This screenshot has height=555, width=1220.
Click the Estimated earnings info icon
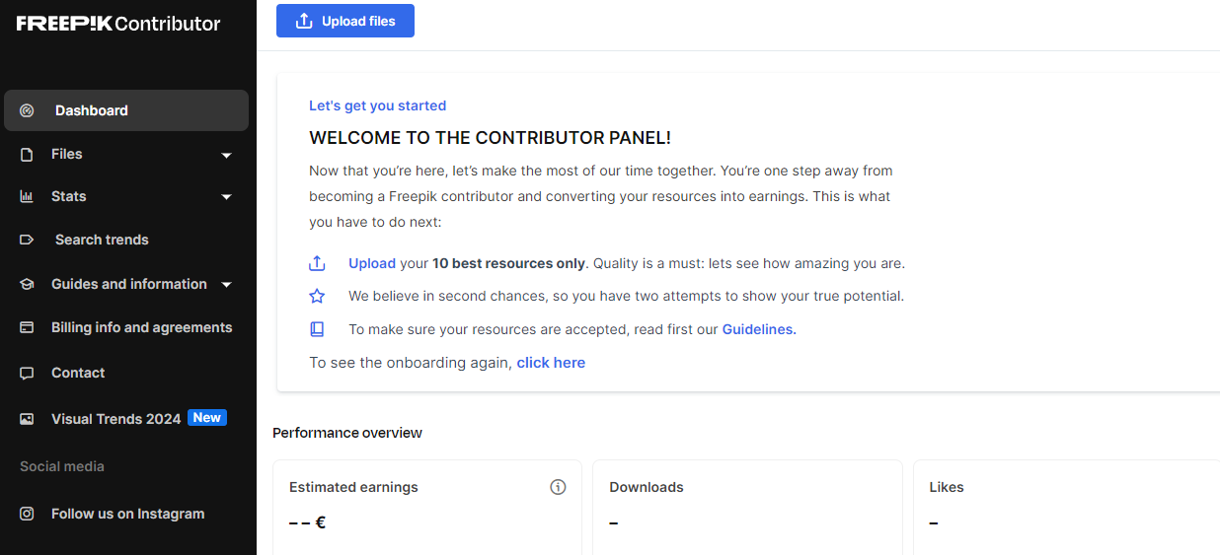click(x=558, y=487)
